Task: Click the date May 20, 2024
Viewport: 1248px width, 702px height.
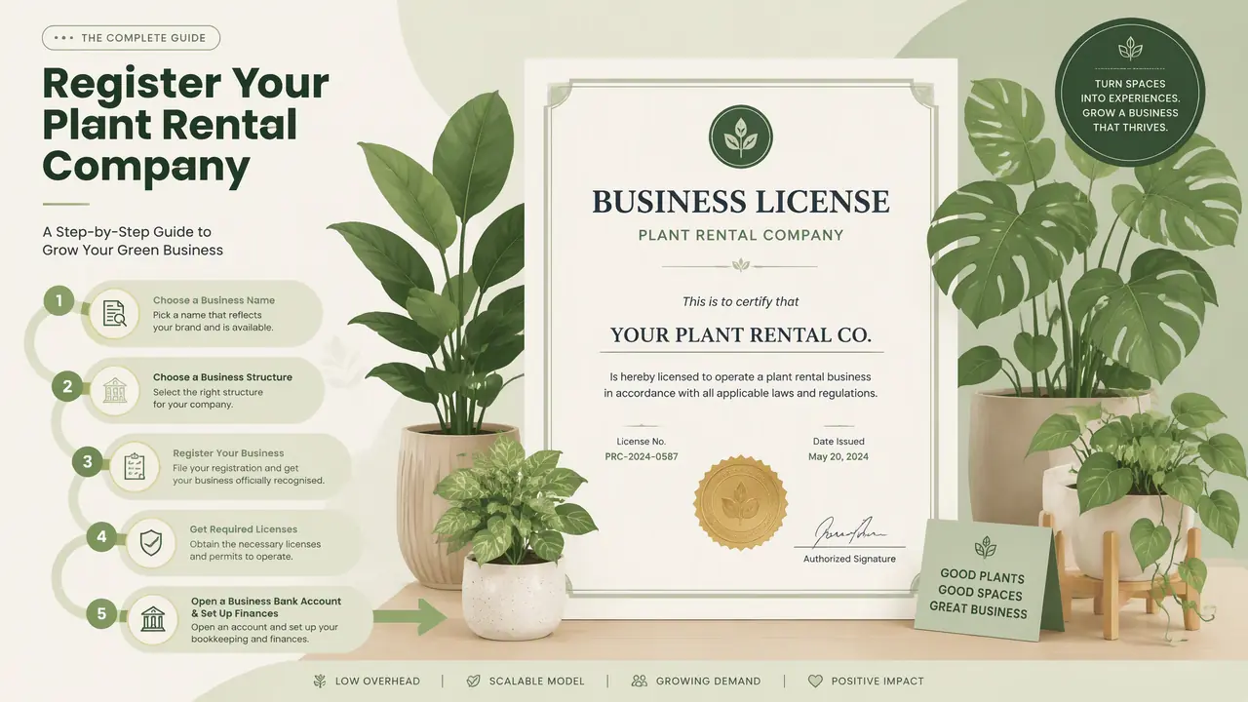Action: tap(838, 456)
